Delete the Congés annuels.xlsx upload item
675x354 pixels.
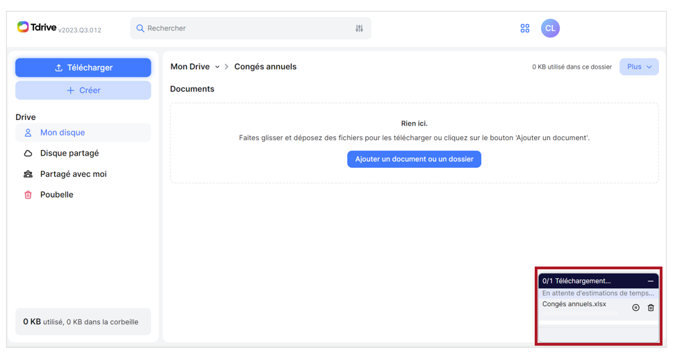coord(651,307)
